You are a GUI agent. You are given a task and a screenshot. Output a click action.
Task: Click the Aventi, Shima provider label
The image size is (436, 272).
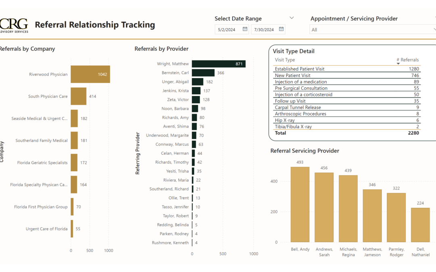click(176, 126)
